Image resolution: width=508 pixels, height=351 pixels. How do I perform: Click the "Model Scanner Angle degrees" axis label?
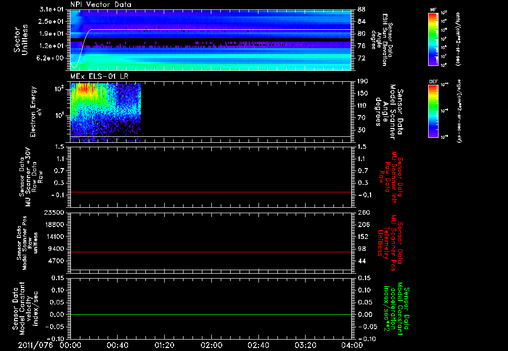click(389, 112)
